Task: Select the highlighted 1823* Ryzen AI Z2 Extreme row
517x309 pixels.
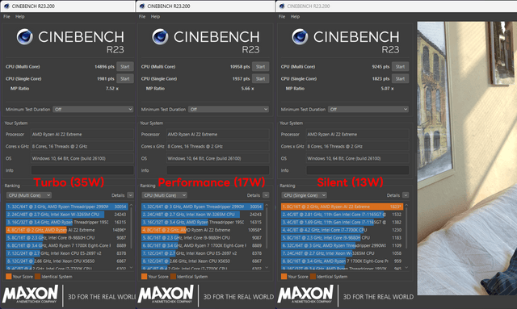Action: click(342, 207)
